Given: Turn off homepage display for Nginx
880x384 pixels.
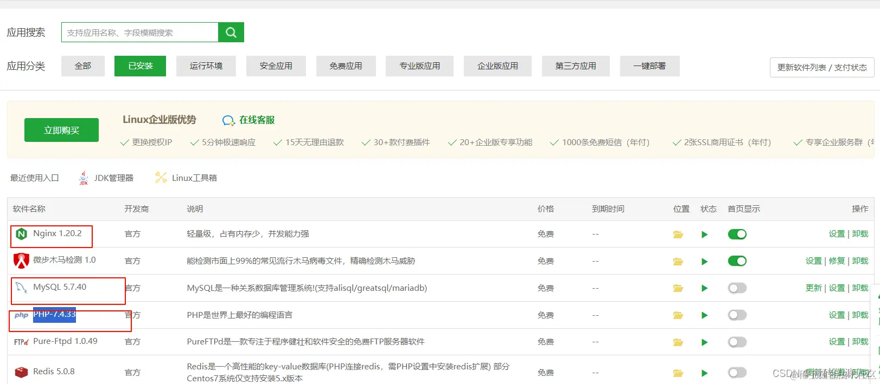Looking at the screenshot, I should pos(737,234).
